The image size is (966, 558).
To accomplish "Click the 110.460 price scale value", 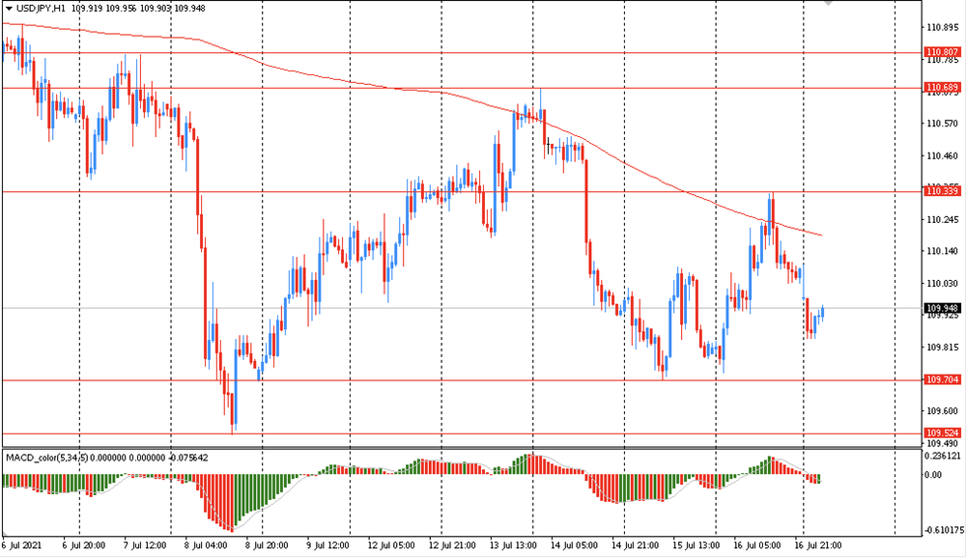I will pyautogui.click(x=943, y=156).
